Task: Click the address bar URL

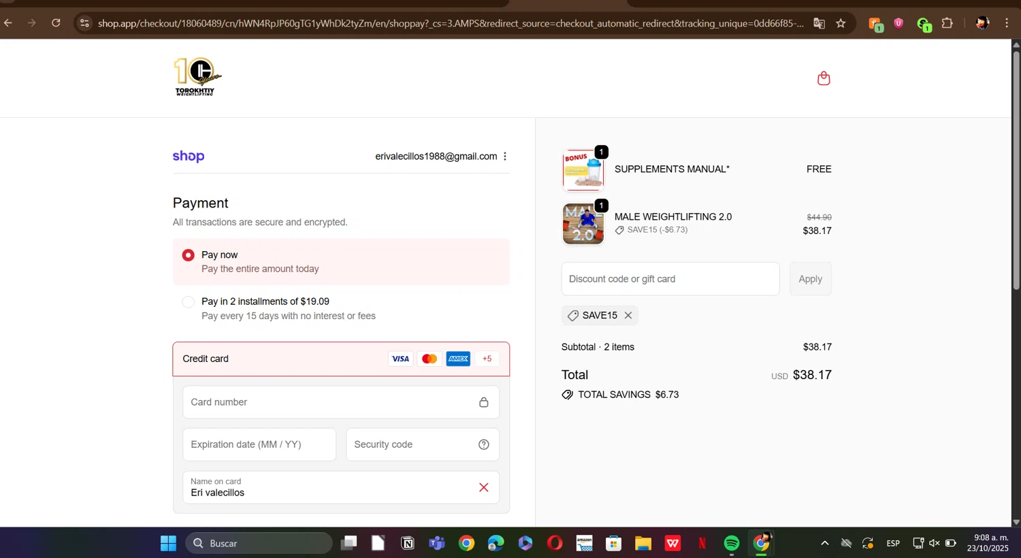Action: click(451, 23)
